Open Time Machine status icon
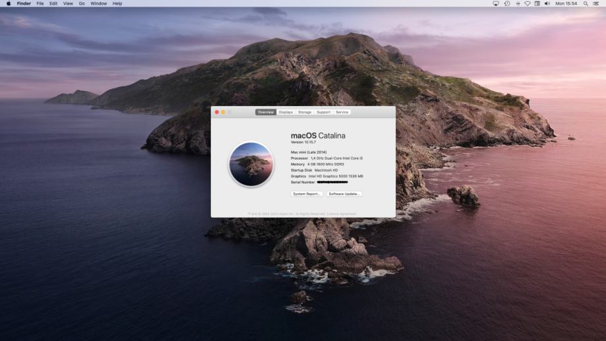This screenshot has width=606, height=341. [x=506, y=3]
